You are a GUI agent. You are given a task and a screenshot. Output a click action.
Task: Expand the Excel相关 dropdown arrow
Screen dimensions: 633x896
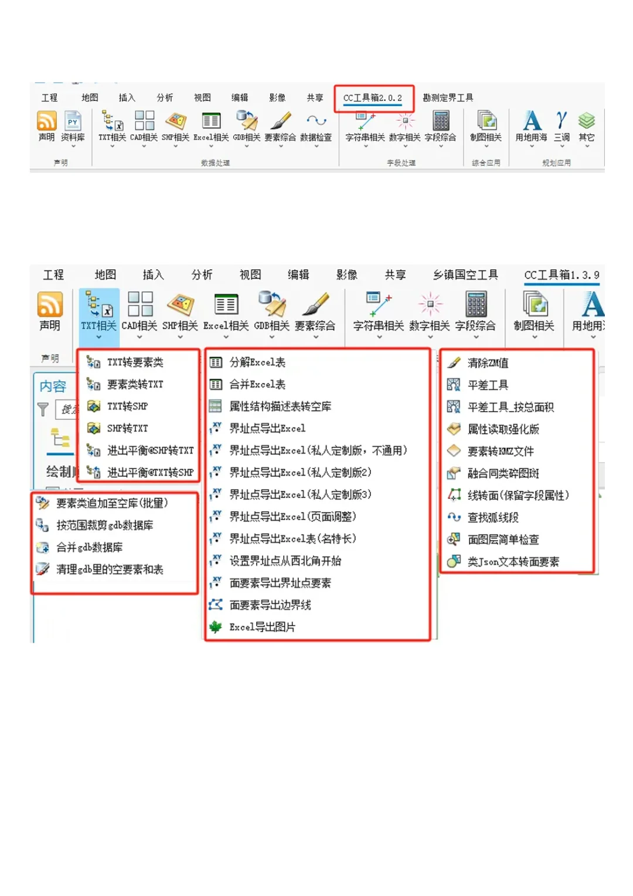[210, 146]
